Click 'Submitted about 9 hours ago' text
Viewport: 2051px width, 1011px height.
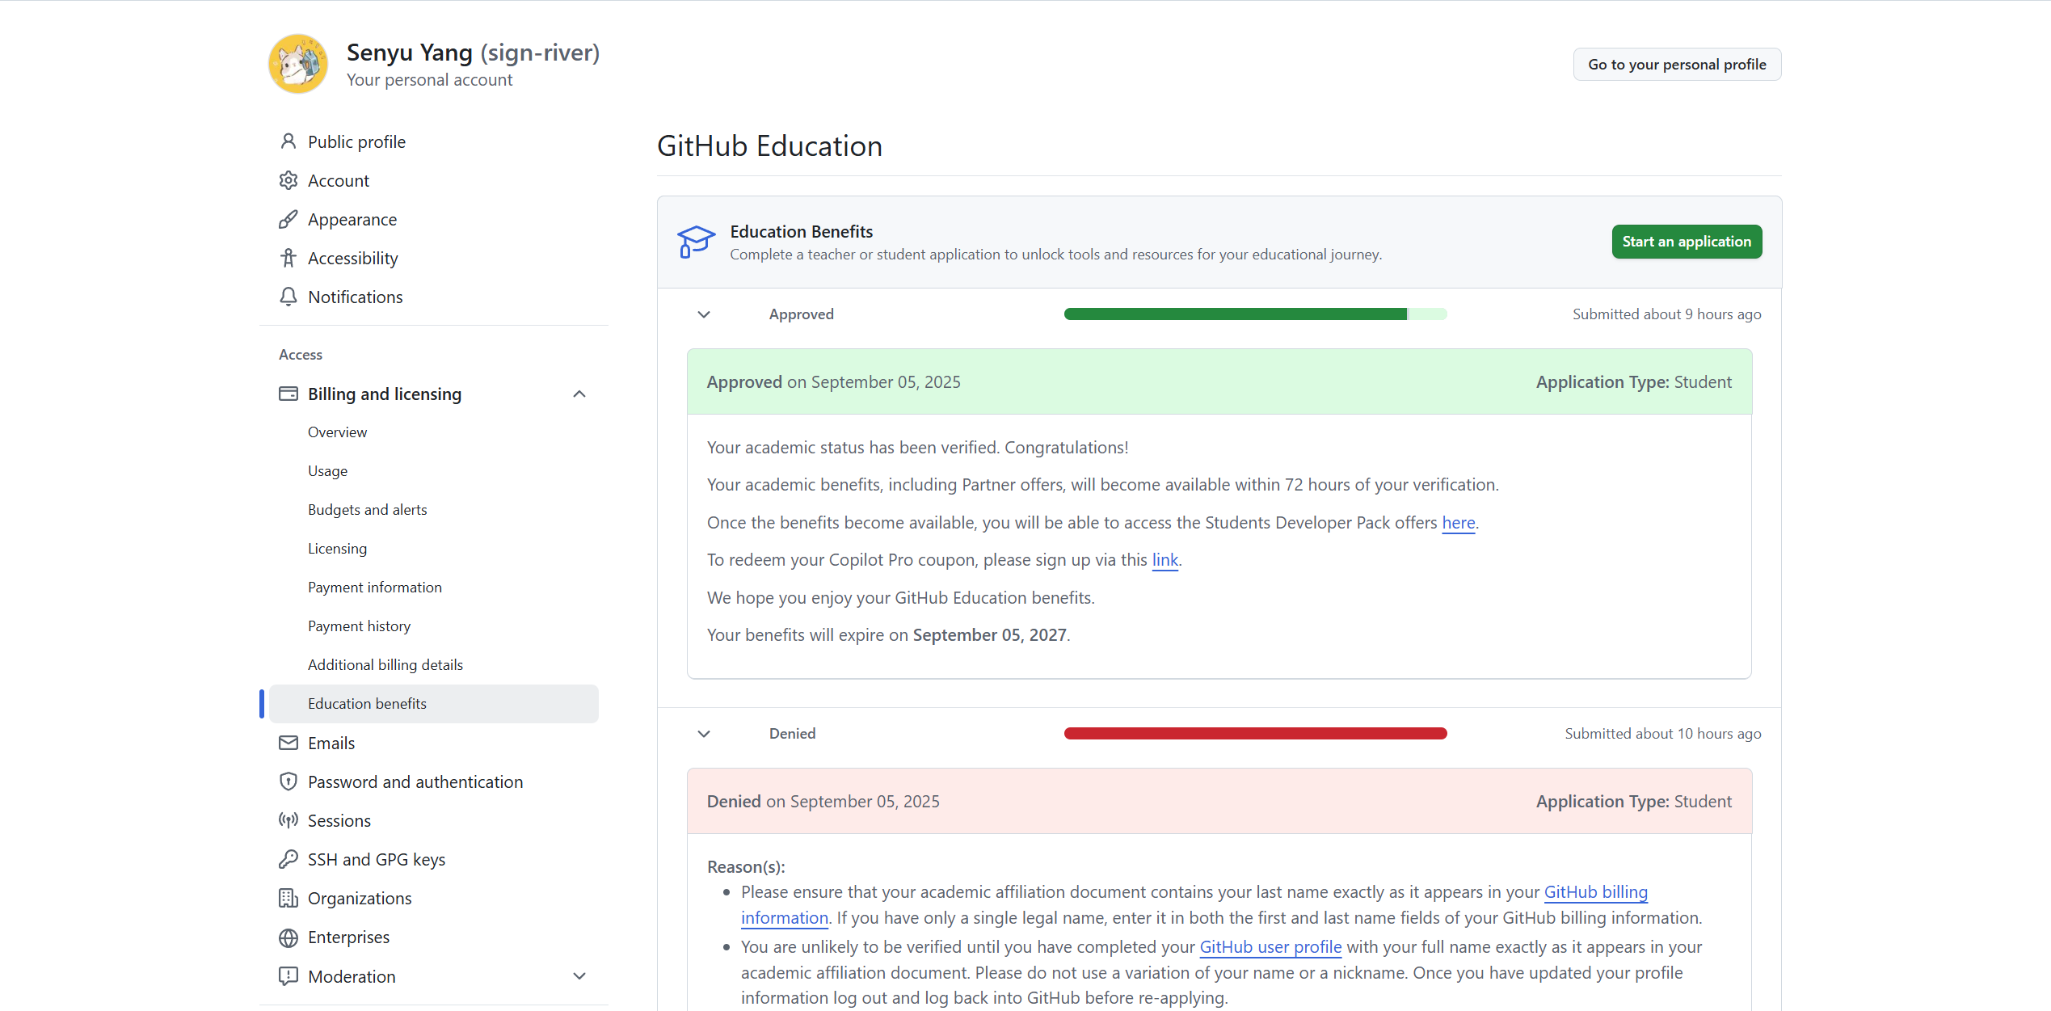coord(1666,314)
